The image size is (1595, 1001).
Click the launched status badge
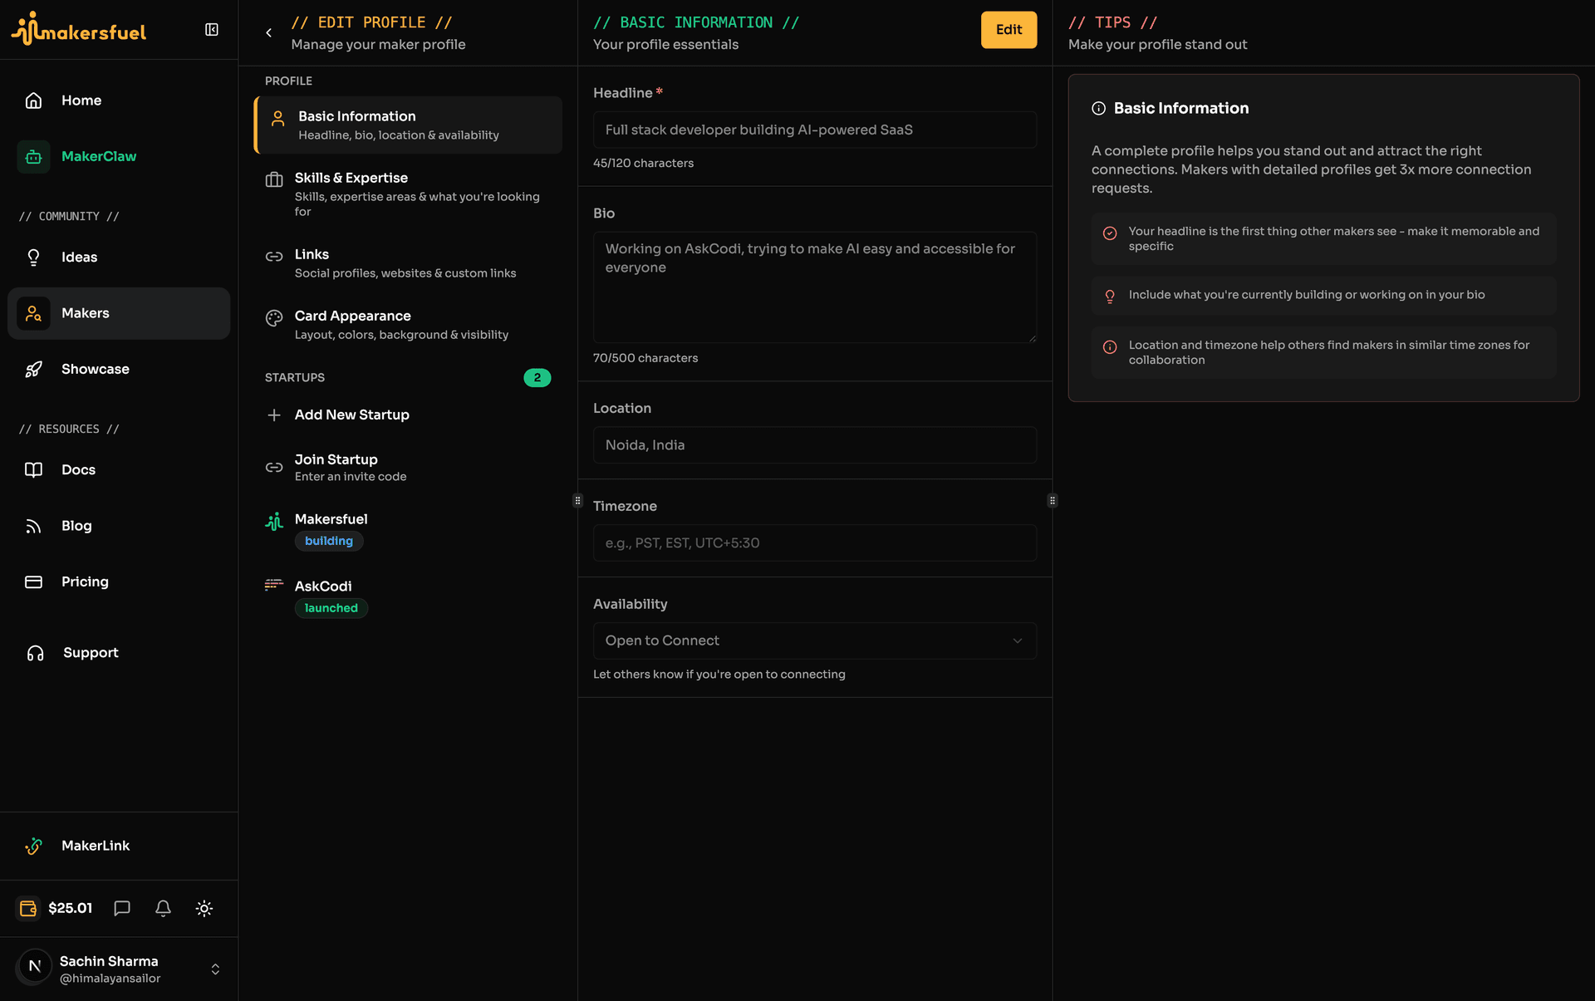[x=331, y=608]
